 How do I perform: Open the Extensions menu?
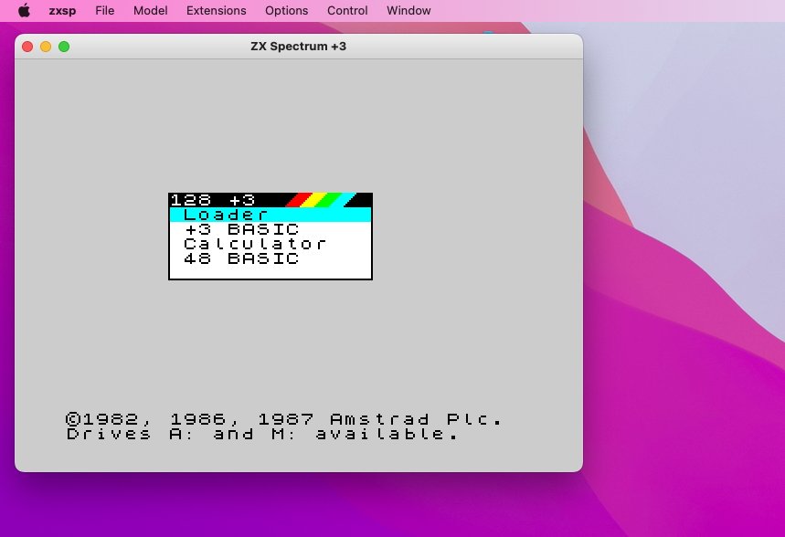click(217, 11)
